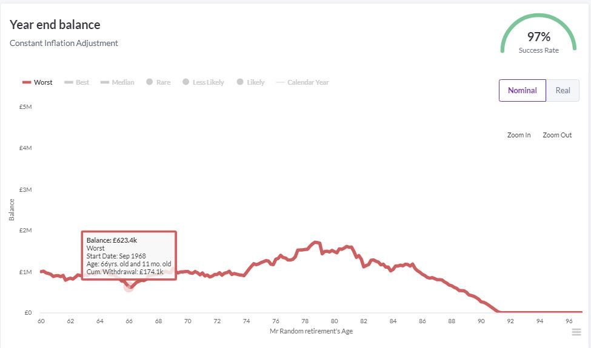This screenshot has width=591, height=348.
Task: Click the Zoom In button
Action: point(519,135)
